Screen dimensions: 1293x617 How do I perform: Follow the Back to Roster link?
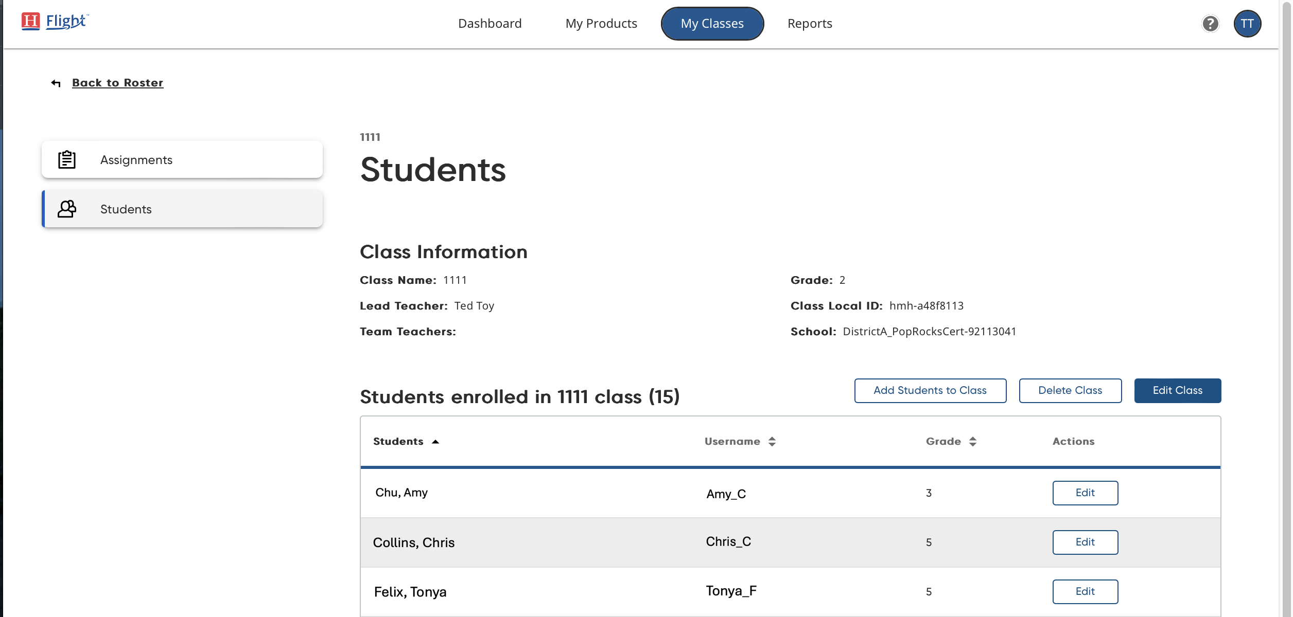117,82
